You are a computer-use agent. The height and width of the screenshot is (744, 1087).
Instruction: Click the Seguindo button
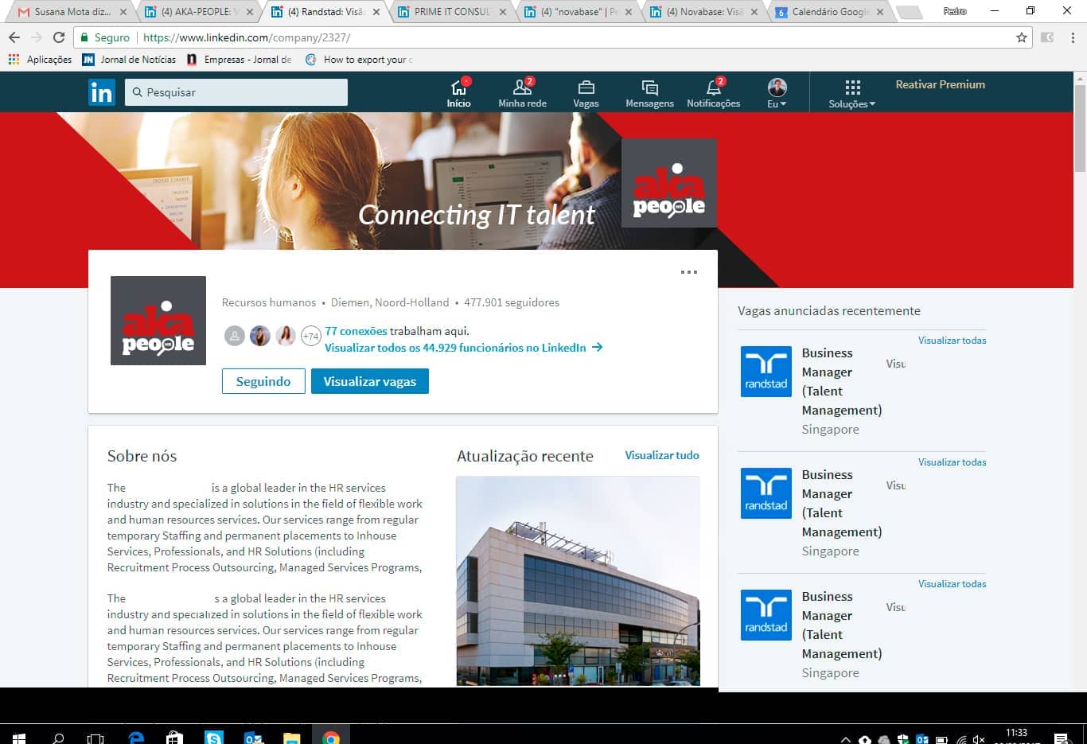pos(263,381)
